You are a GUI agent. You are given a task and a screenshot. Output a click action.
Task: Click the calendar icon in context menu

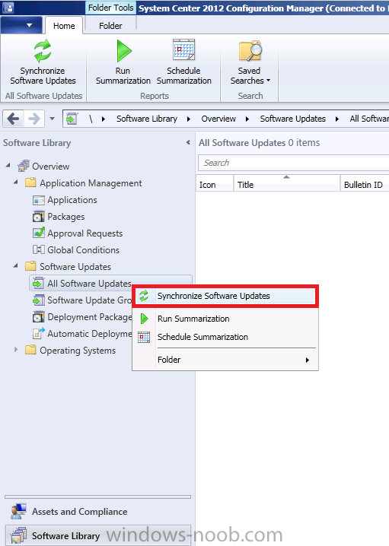[144, 337]
